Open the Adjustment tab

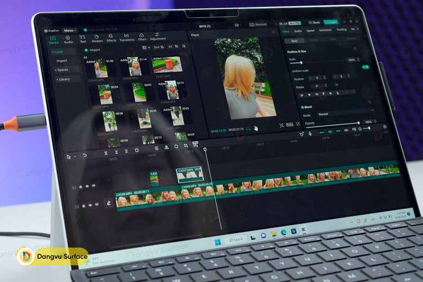coord(158,37)
